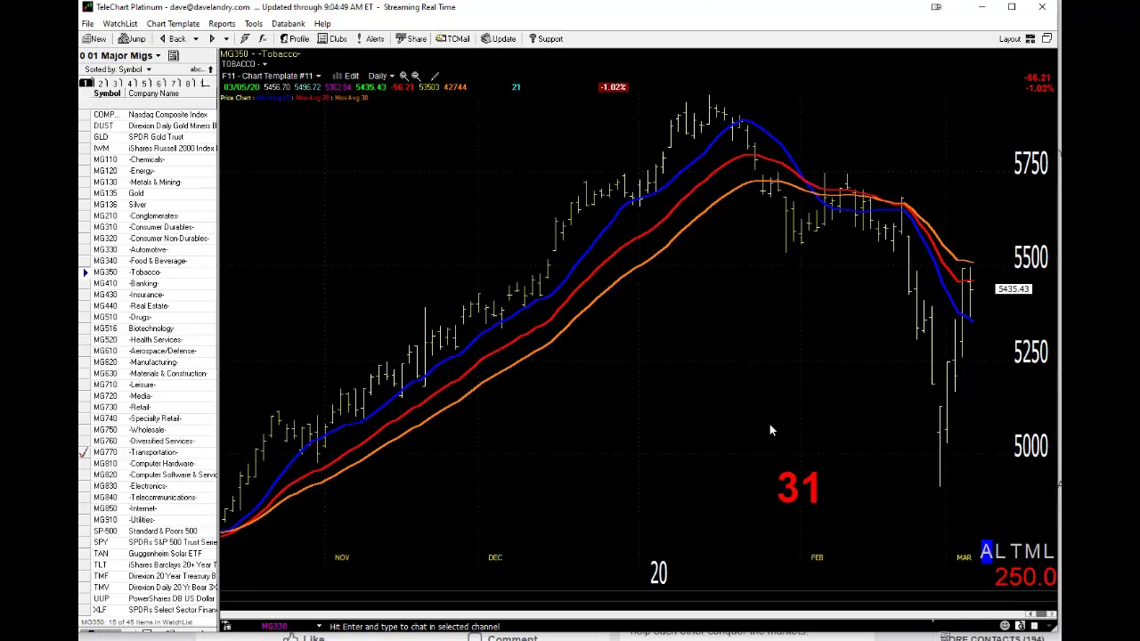
Task: Open the Jump binoculars tool
Action: (132, 39)
